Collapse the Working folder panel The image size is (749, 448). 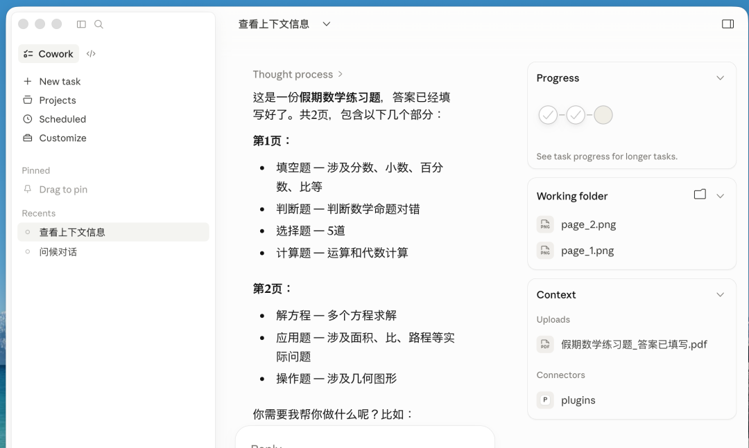tap(720, 196)
